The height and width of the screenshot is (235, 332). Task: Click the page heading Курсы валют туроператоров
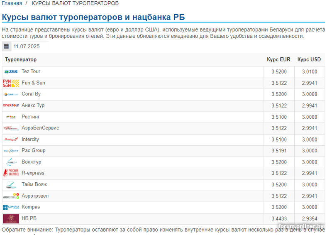(x=93, y=17)
